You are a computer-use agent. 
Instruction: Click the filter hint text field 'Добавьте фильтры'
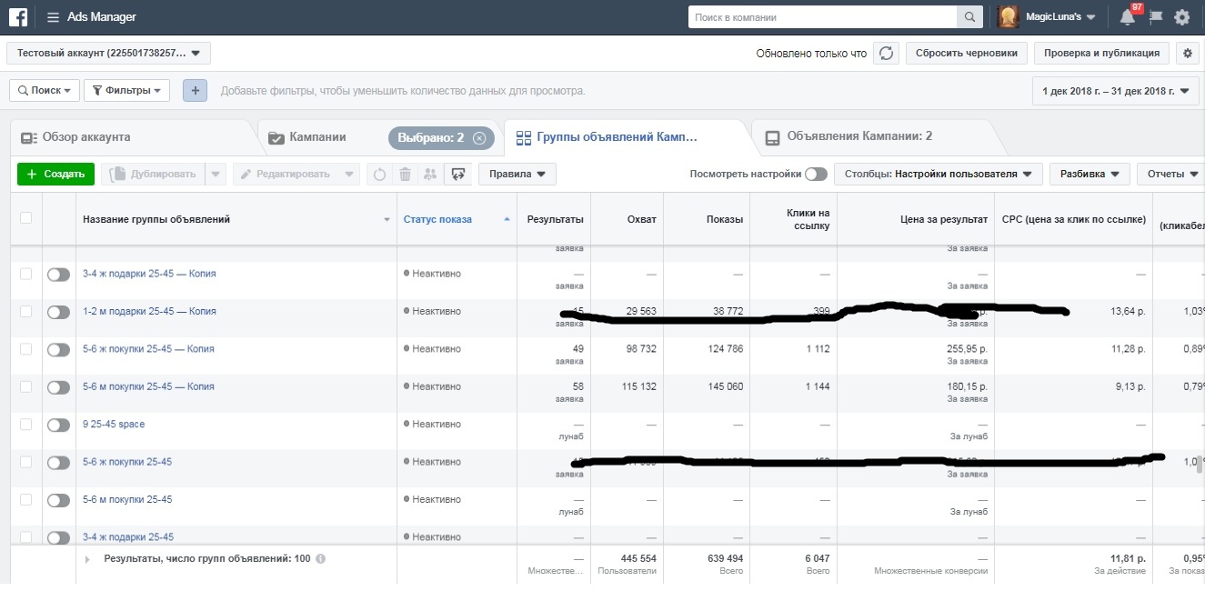coord(403,91)
